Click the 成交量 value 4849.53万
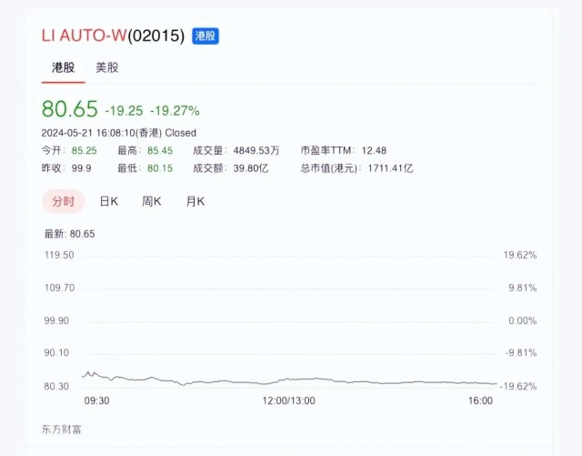The width and height of the screenshot is (582, 456). click(256, 150)
